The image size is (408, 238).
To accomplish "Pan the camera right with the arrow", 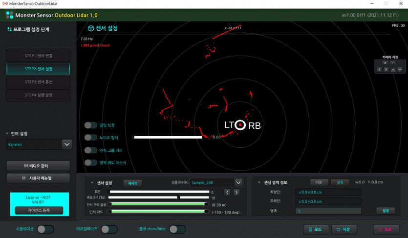I will (386, 69).
